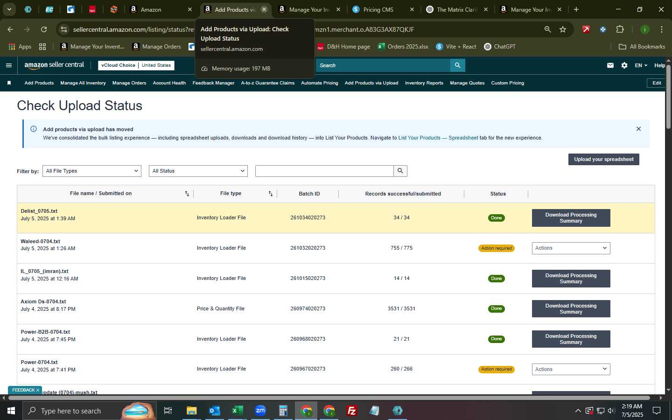Open the Calculator from the taskbar
The image size is (672, 420).
coord(283,411)
